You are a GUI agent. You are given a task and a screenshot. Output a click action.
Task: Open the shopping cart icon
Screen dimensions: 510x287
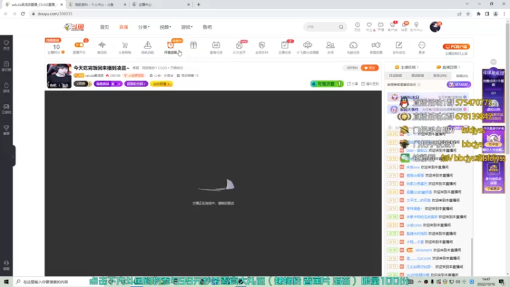click(x=124, y=47)
